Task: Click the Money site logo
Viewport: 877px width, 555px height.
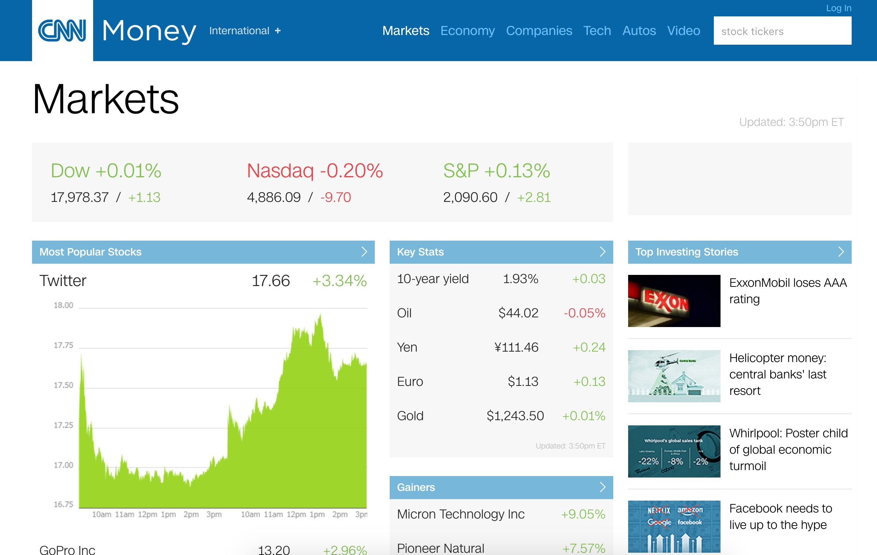Action: coord(149,31)
